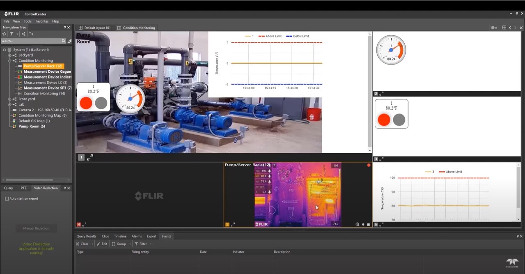Image resolution: width=525 pixels, height=274 pixels.
Task: Clear the navigation search with the eraser icon
Action: pyautogui.click(x=69, y=41)
